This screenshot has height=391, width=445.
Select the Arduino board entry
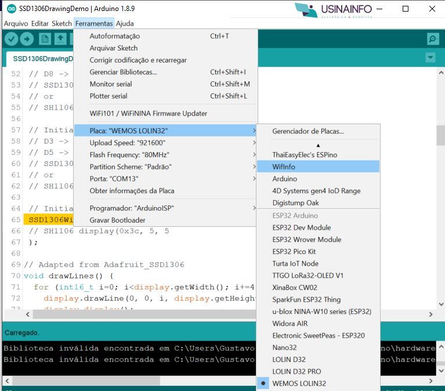[318, 179]
